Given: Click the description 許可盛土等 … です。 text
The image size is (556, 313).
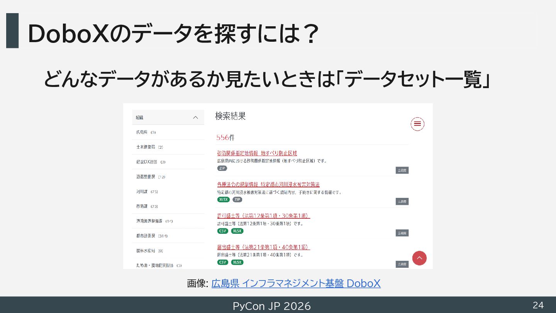Looking at the screenshot, I should click(x=260, y=223).
